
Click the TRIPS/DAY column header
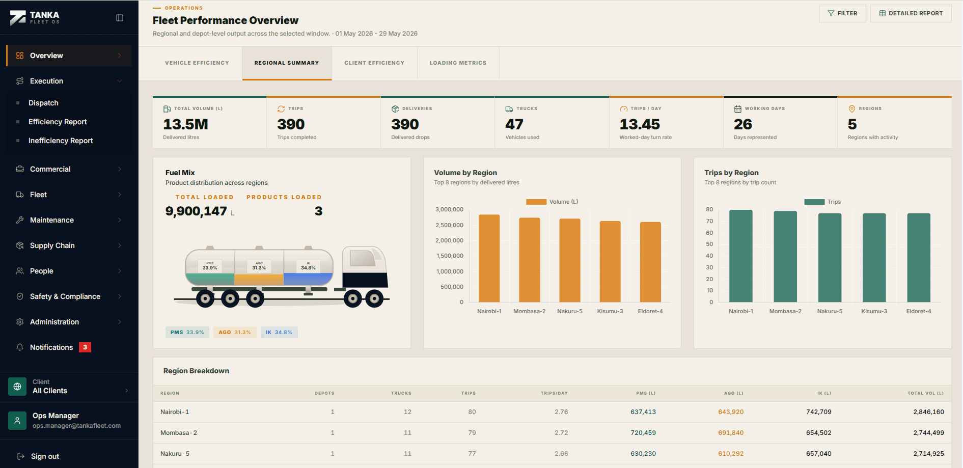[x=554, y=393]
